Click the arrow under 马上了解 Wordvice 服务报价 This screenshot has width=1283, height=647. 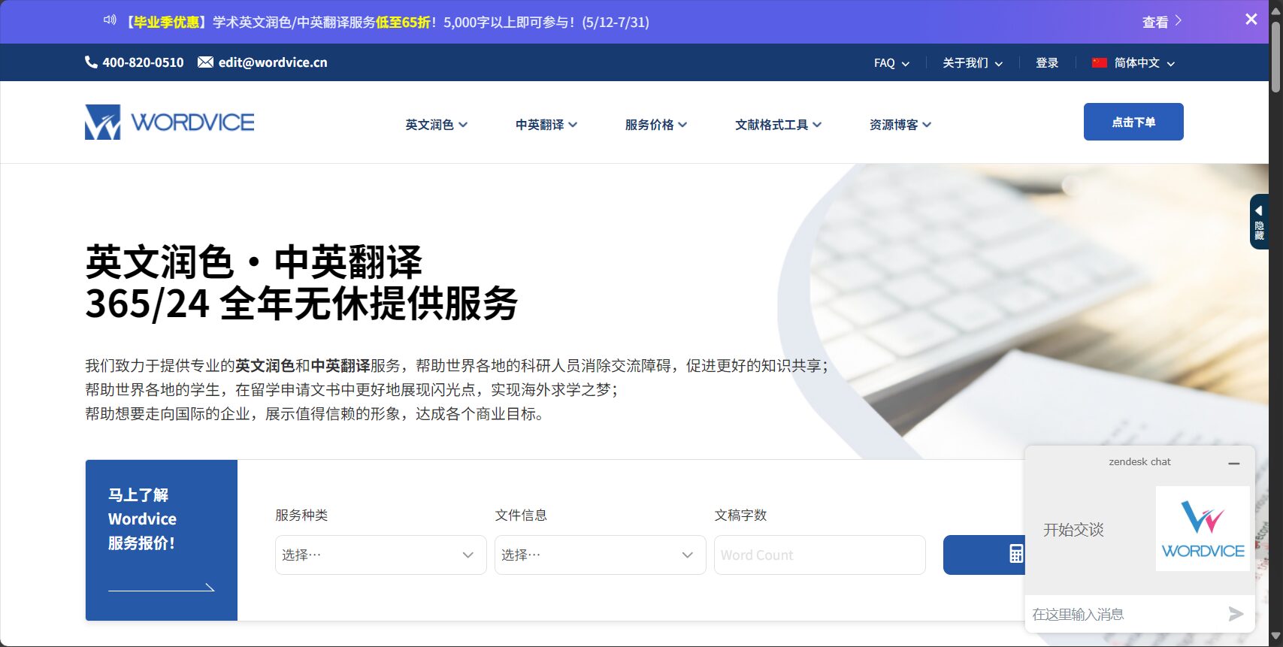[x=162, y=587]
